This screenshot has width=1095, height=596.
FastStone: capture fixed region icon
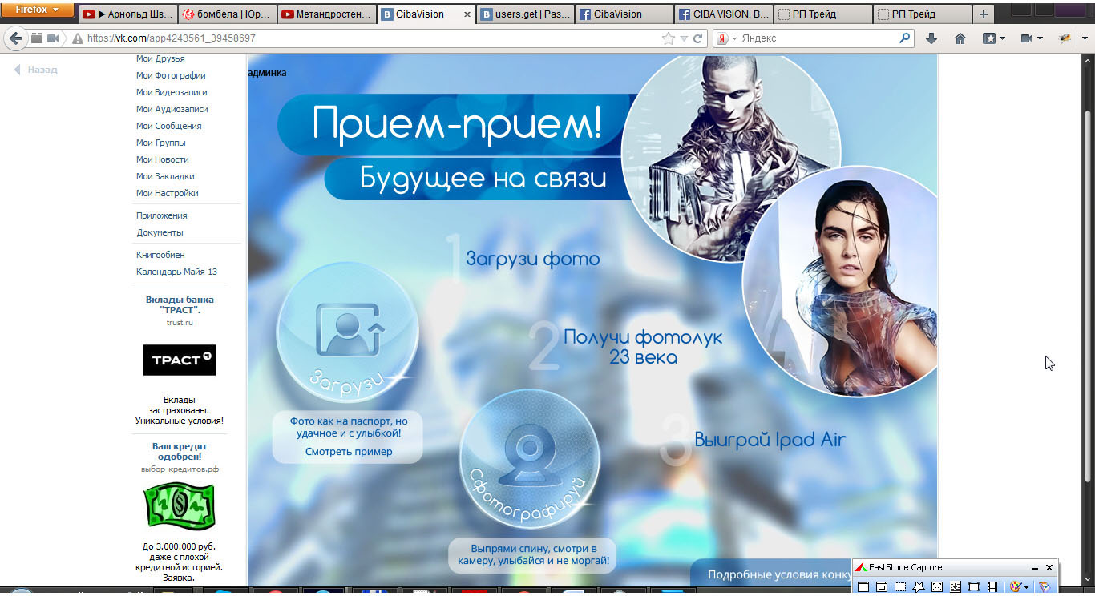point(974,587)
